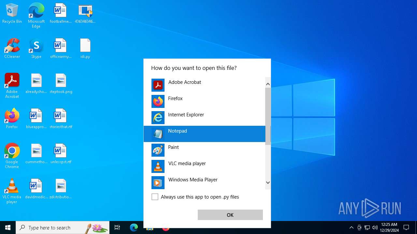Select the alreadysho image file on desktop

click(x=36, y=84)
